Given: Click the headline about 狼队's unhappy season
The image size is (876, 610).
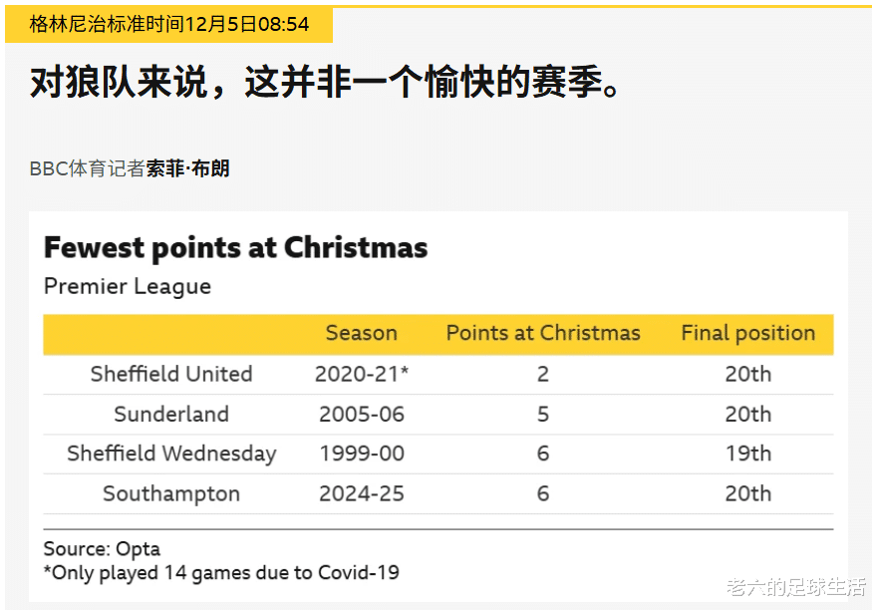Looking at the screenshot, I should point(327,85).
